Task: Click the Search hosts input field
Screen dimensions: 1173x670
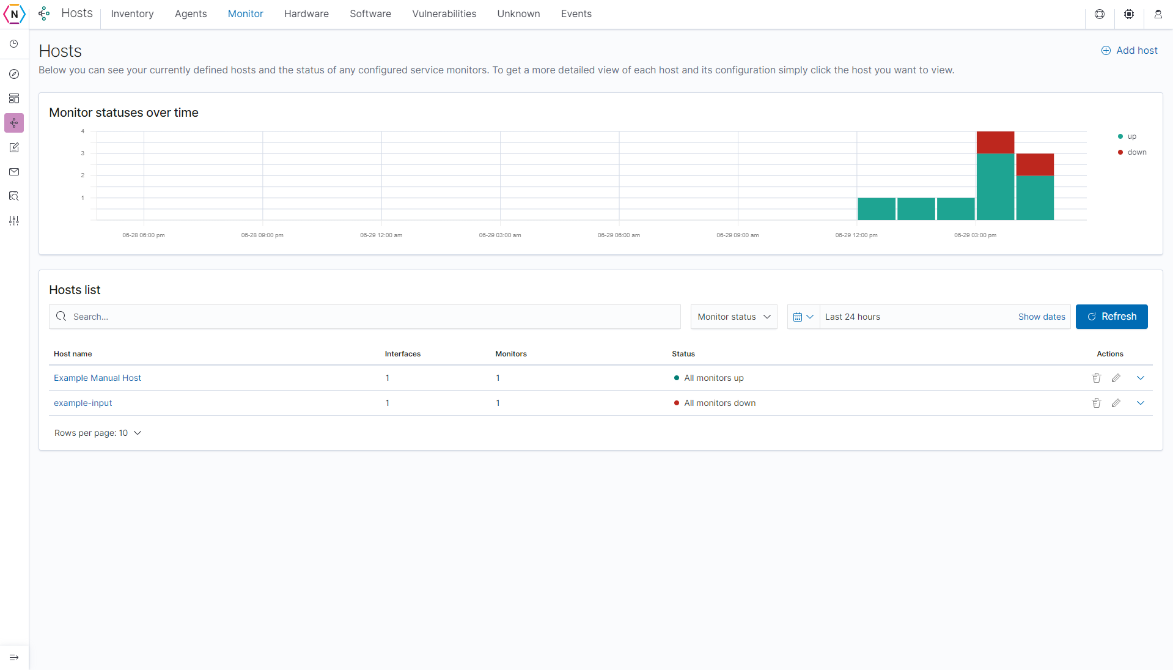Action: [365, 317]
